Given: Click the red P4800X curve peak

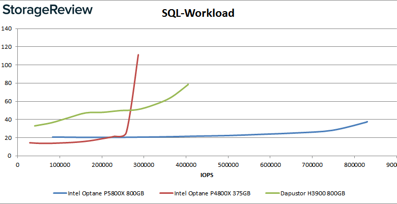Looking at the screenshot, I should pyautogui.click(x=138, y=54).
